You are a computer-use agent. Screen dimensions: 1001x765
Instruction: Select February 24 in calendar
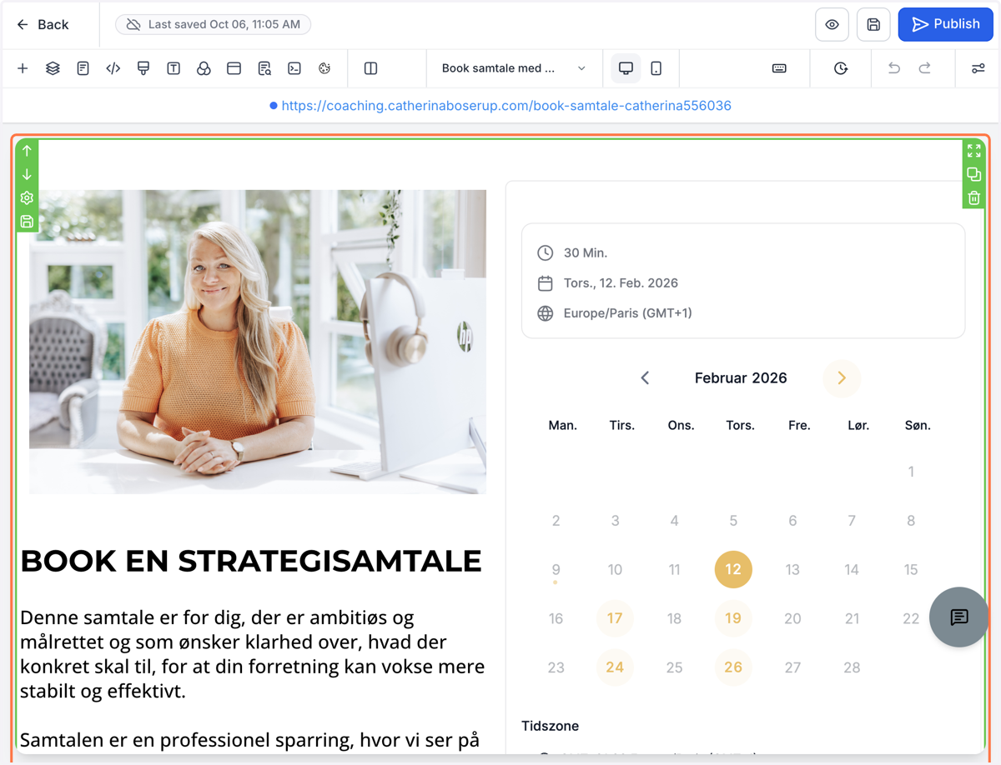tap(615, 667)
